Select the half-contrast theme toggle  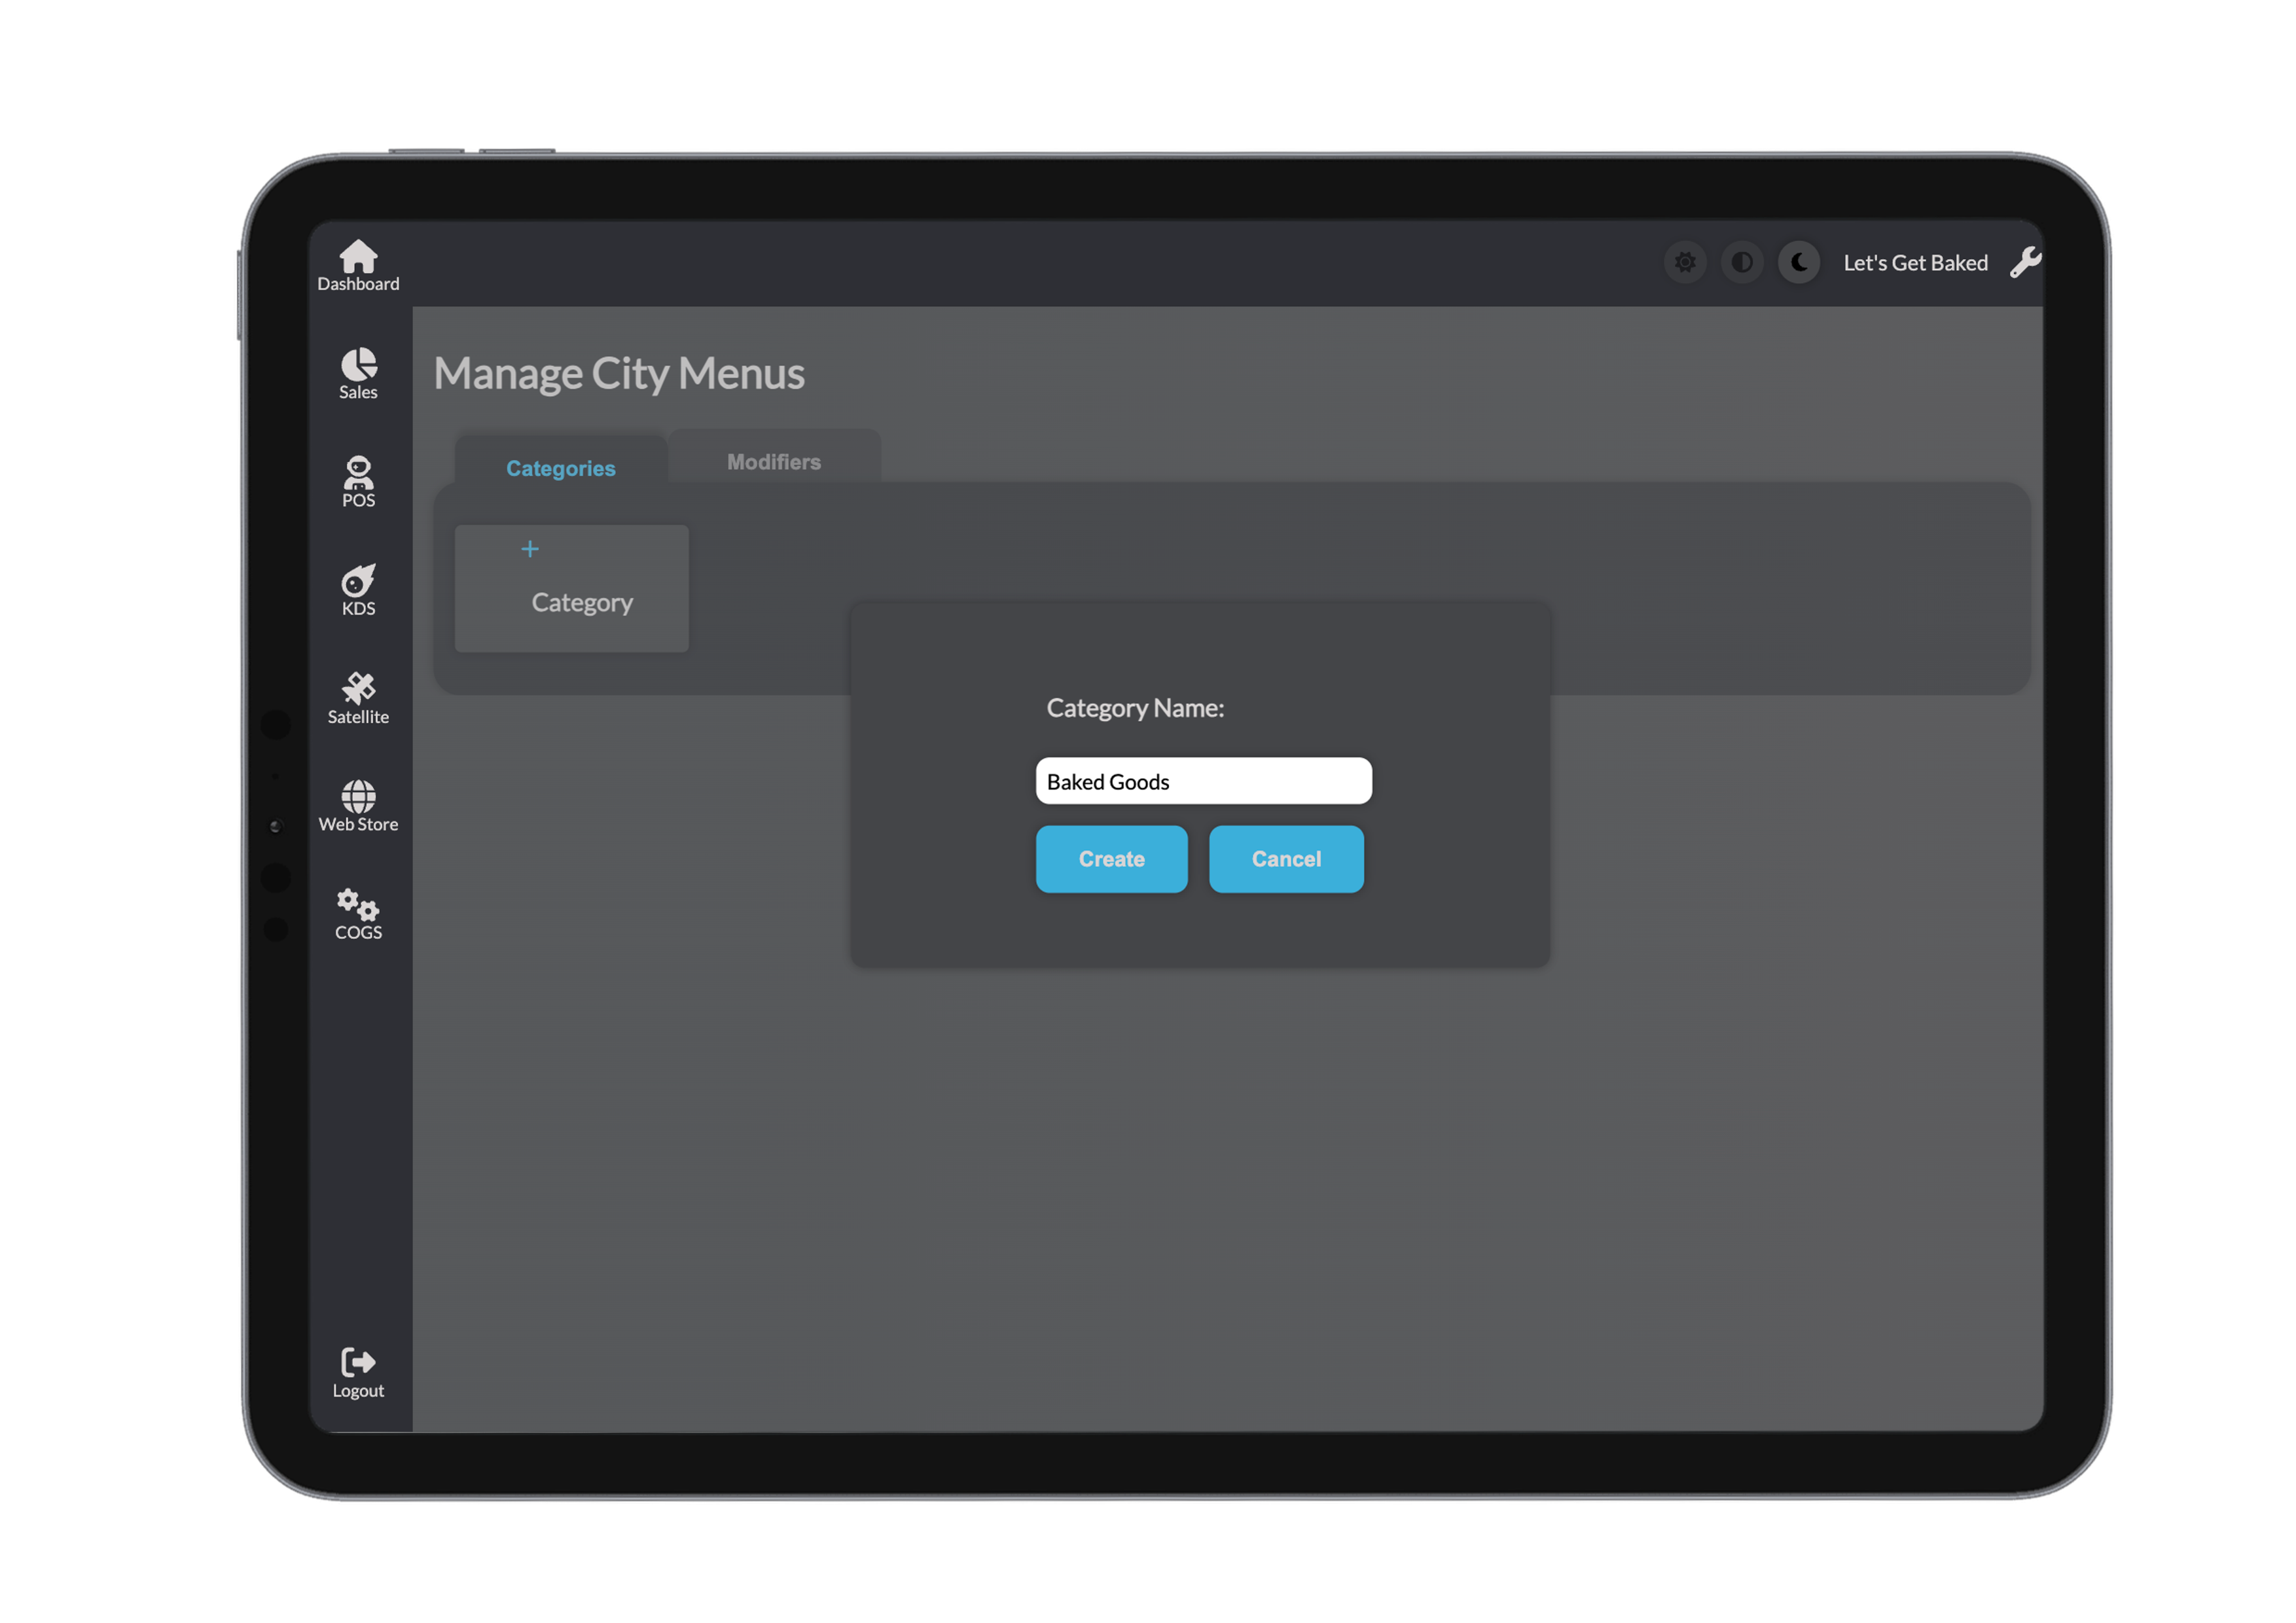(x=1742, y=263)
